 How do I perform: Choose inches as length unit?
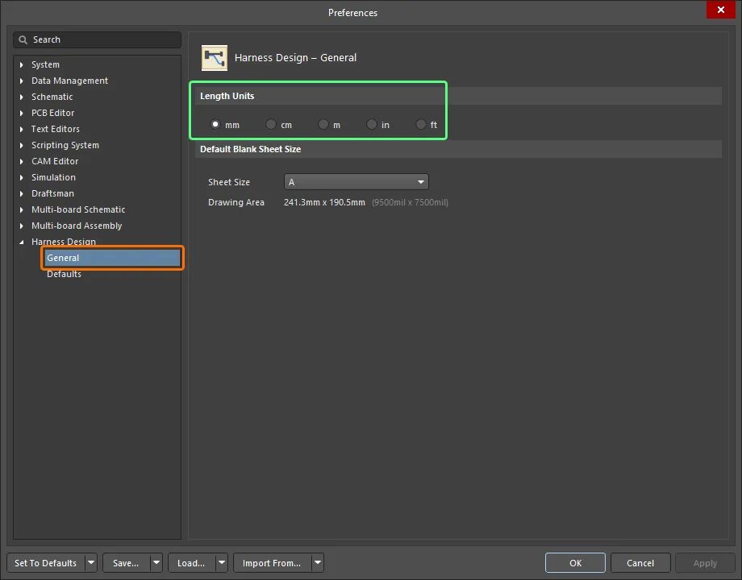tap(372, 125)
